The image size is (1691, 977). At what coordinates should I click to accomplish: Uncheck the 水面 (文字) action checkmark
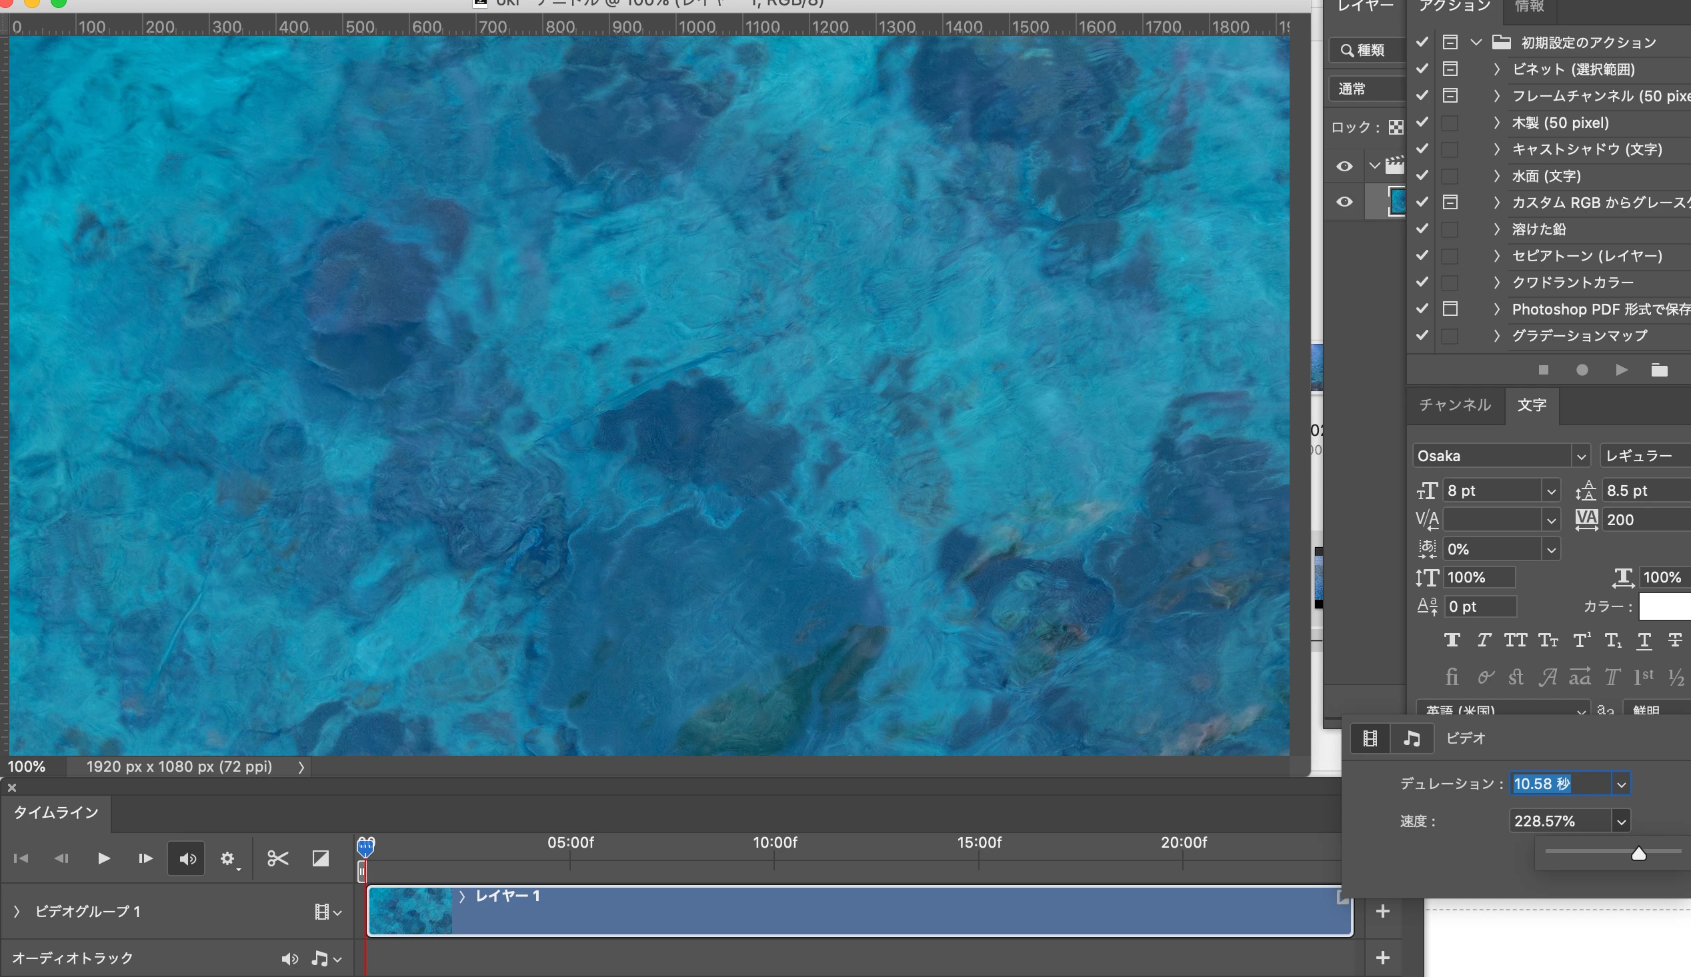1421,176
